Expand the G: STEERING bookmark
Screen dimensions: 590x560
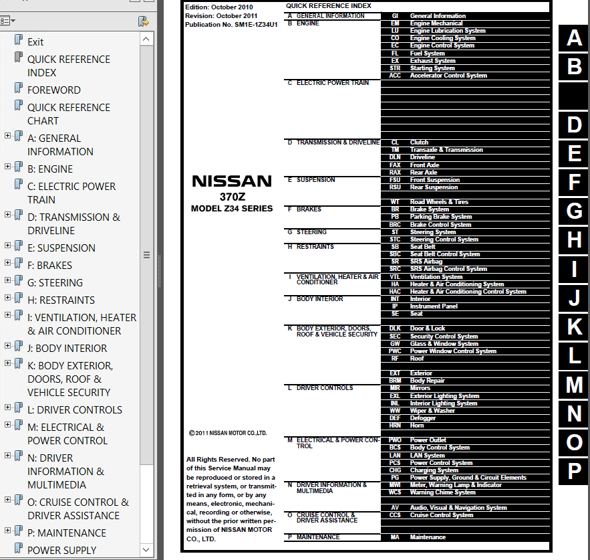tap(7, 280)
